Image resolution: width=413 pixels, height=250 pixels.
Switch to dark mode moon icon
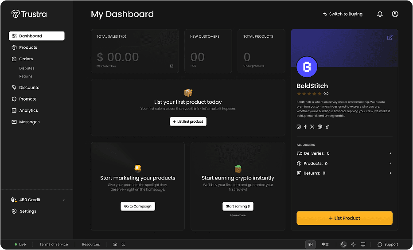tap(343, 245)
